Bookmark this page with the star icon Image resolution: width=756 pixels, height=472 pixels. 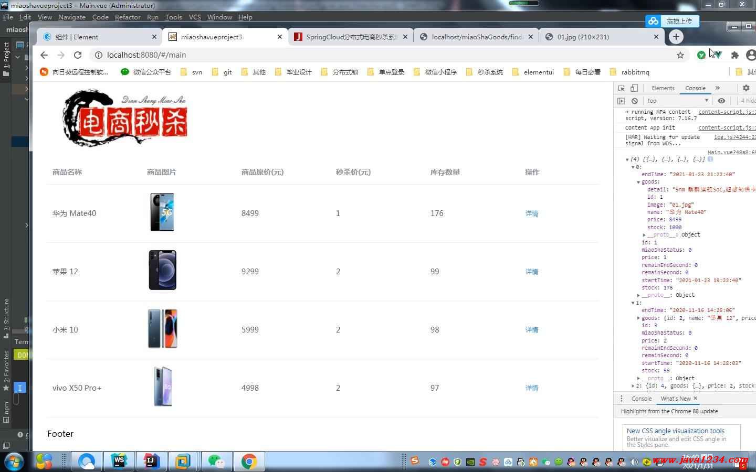pos(680,55)
